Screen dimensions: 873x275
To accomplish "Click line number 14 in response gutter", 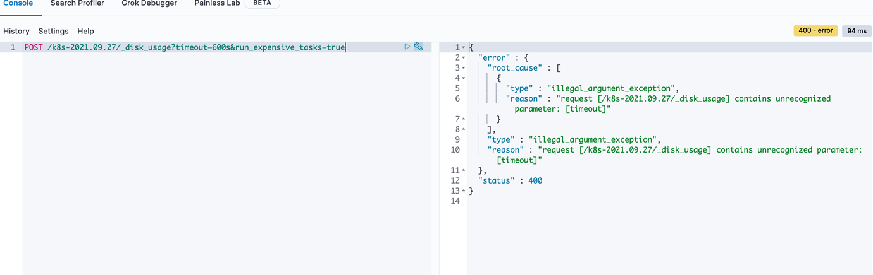I will pyautogui.click(x=455, y=201).
